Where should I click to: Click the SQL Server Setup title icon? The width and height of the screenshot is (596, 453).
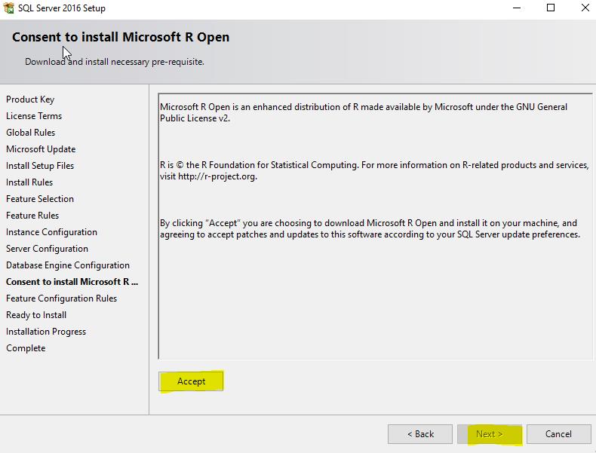8,8
